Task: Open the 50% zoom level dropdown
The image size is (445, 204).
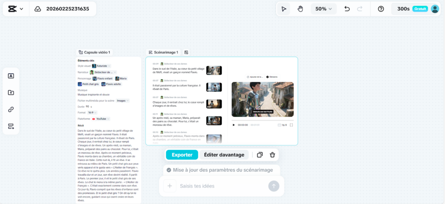Action: [323, 9]
